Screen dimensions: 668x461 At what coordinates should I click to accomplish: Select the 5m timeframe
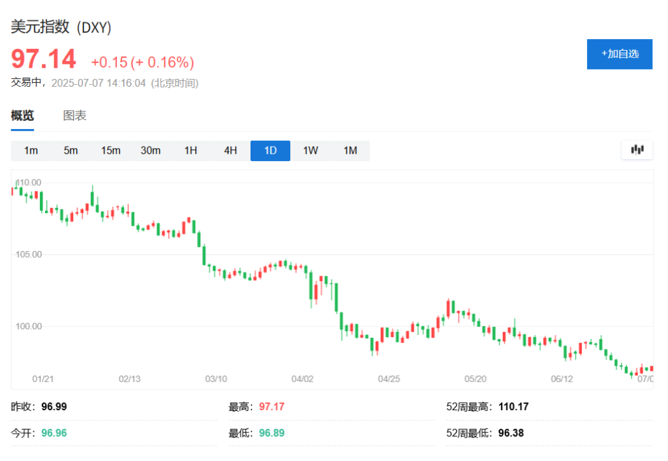70,150
